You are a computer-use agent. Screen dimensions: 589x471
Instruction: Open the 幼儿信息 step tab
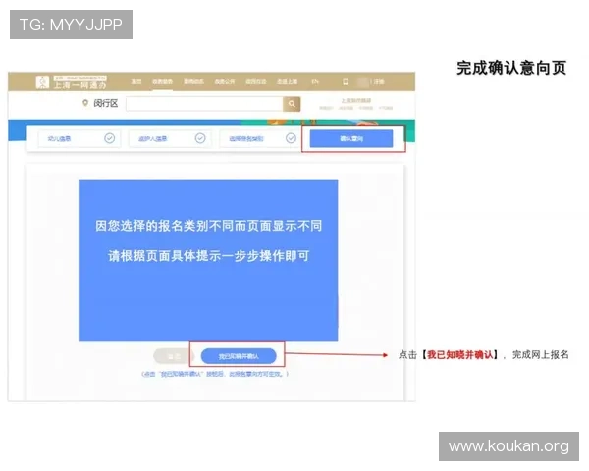coord(80,138)
